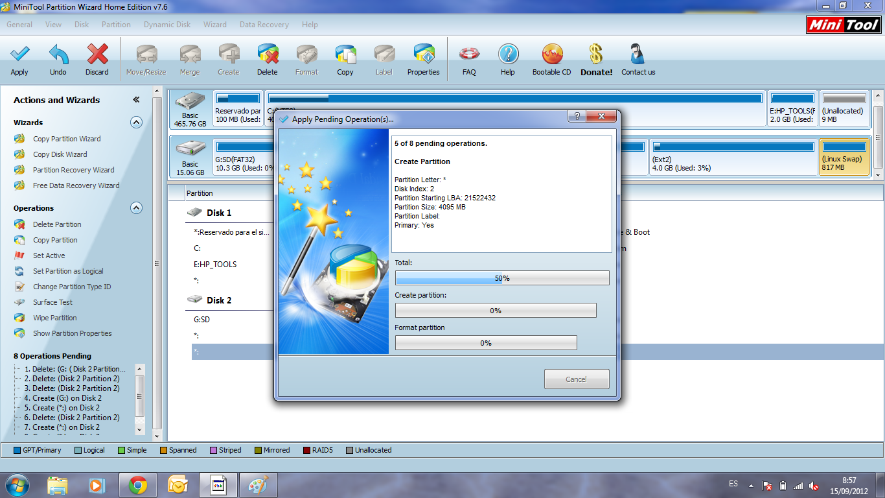Open the View menu
The height and width of the screenshot is (498, 885).
click(x=54, y=25)
